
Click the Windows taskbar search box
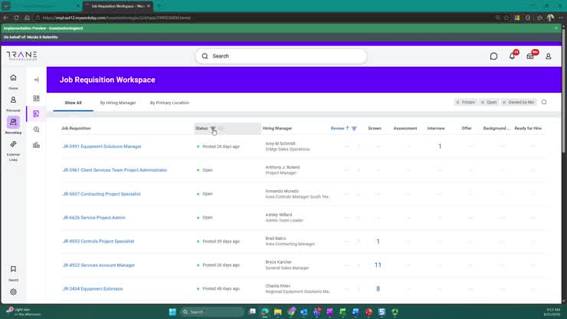pos(212,312)
